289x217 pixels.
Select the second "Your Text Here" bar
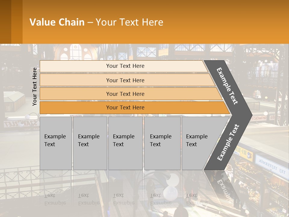(x=125, y=80)
